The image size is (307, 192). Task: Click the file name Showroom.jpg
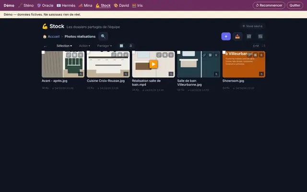[x=233, y=81]
